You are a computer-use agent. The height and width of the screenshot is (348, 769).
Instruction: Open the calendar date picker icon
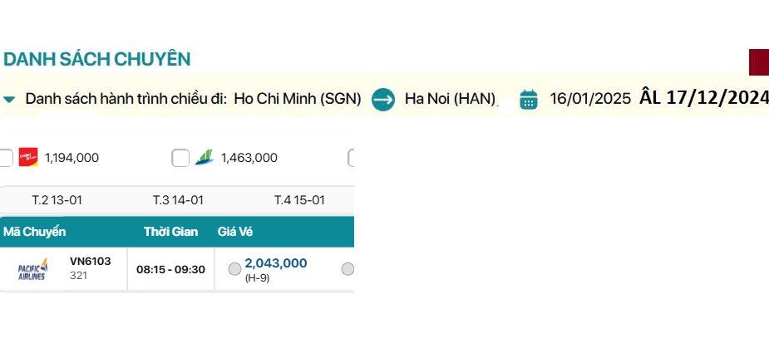529,100
